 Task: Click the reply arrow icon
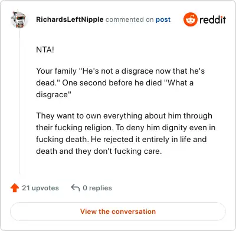point(76,187)
